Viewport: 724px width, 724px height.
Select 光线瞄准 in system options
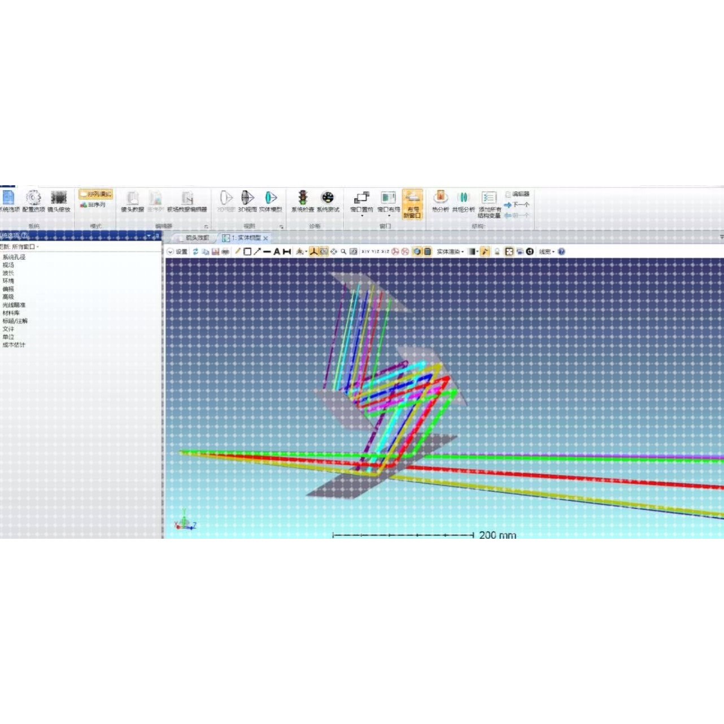14,304
